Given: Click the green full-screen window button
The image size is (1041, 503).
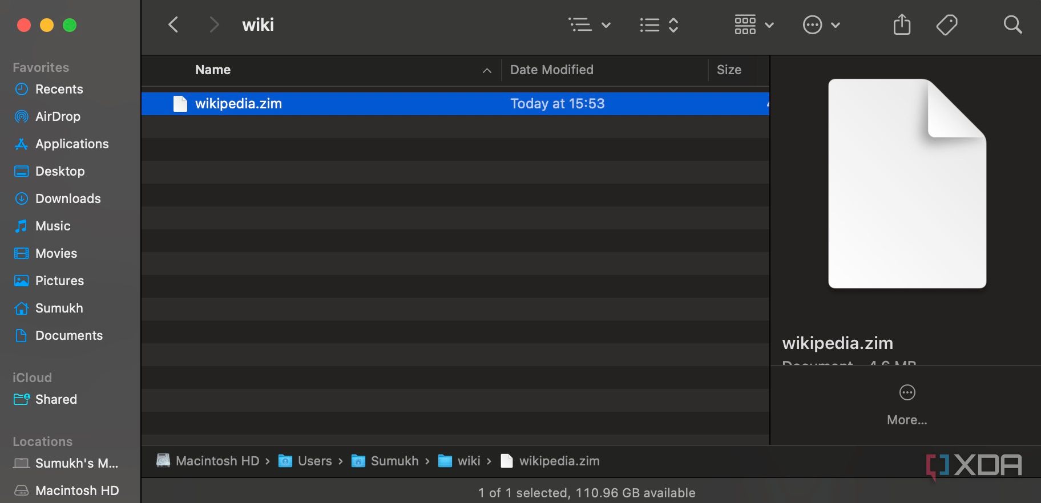Looking at the screenshot, I should coord(70,25).
